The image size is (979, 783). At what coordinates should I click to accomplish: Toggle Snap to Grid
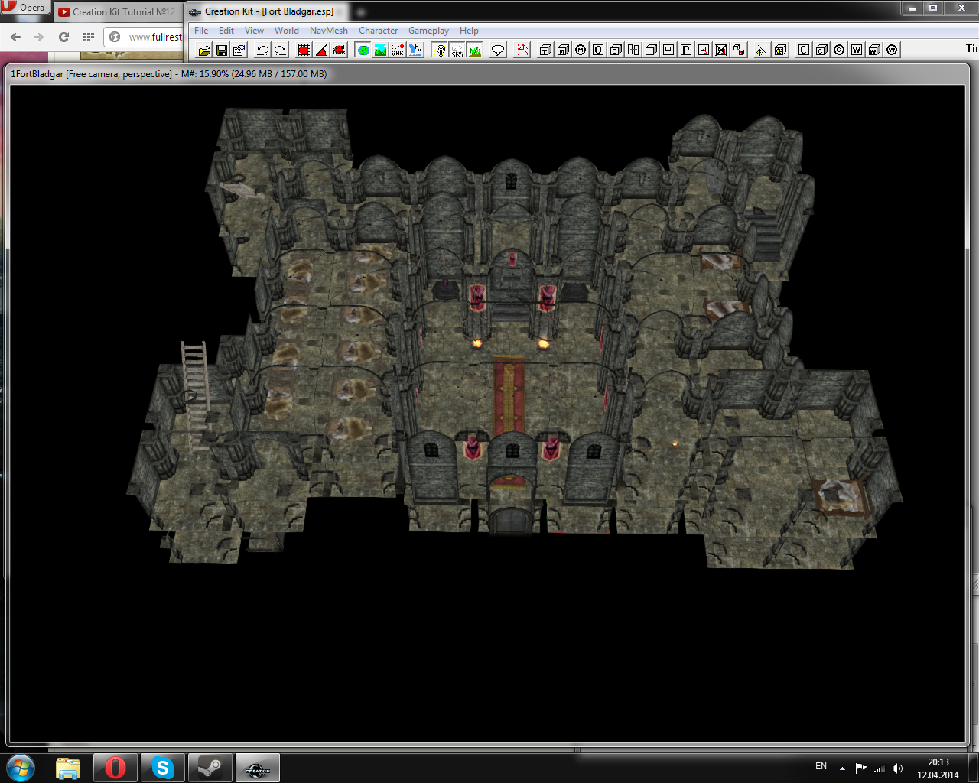coord(304,50)
